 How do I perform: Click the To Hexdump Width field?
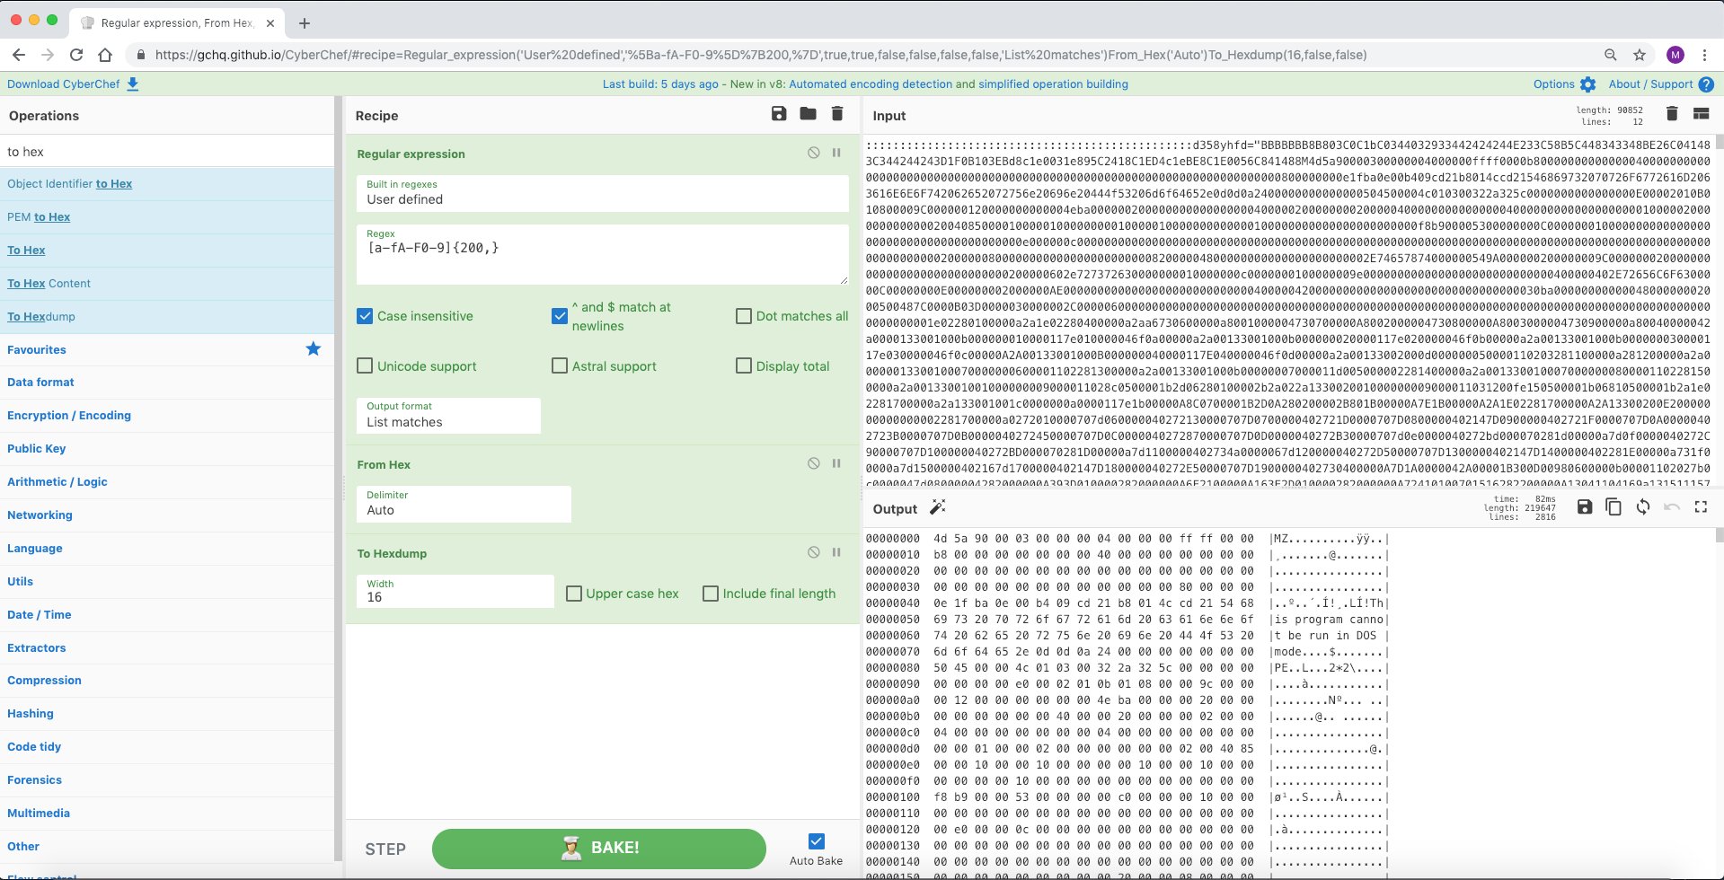(x=455, y=591)
